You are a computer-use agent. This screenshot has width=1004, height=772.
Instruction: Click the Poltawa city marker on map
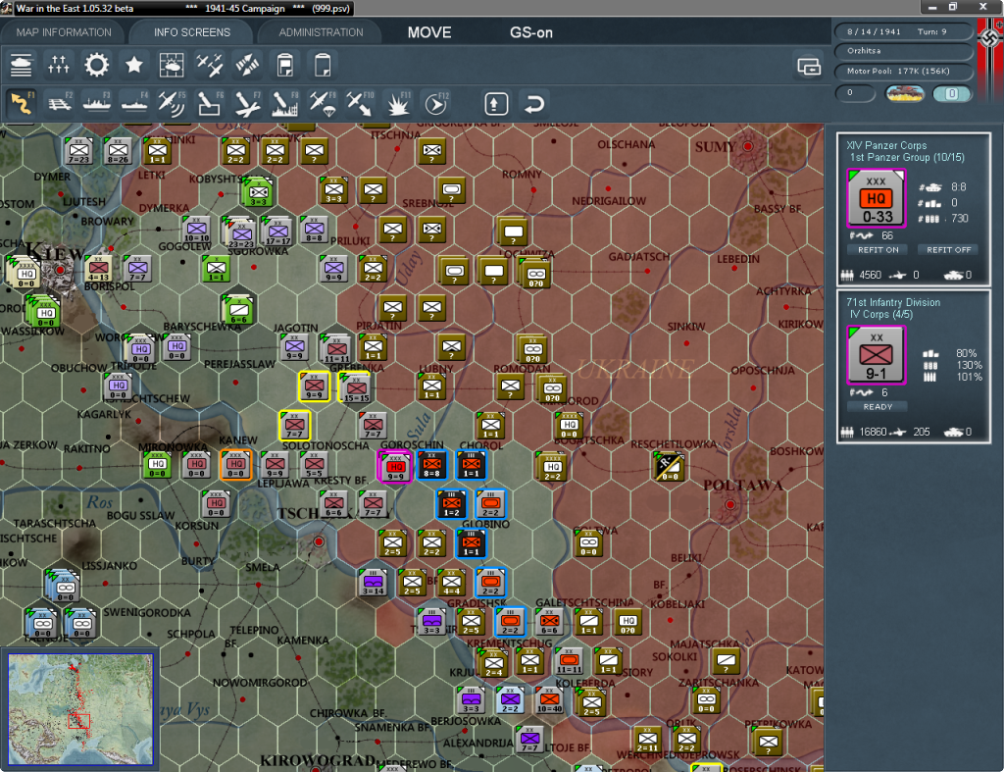[x=729, y=505]
